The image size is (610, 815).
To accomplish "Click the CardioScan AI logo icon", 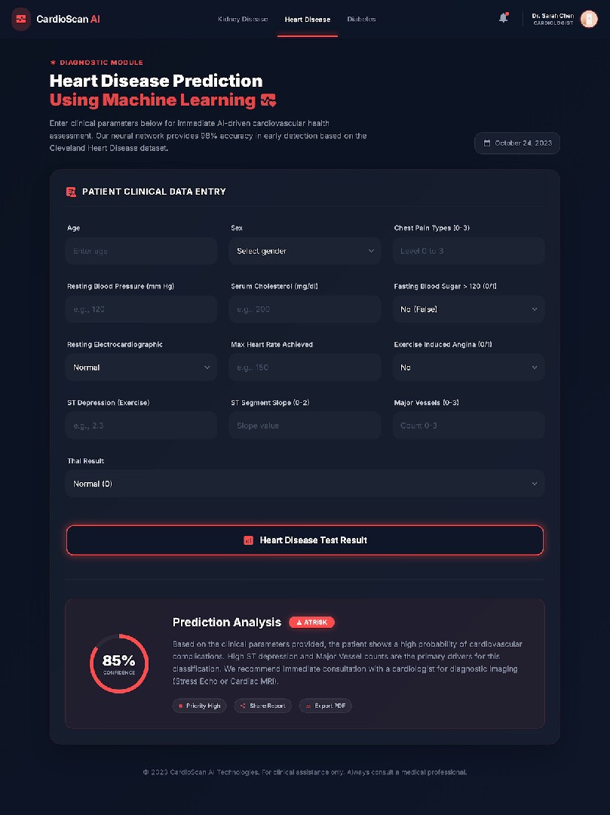I will 20,20.
